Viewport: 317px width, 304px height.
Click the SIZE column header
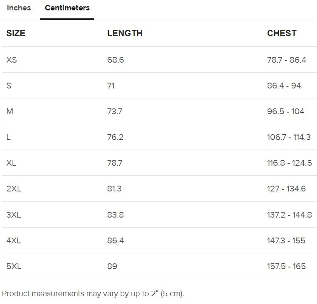coord(16,33)
